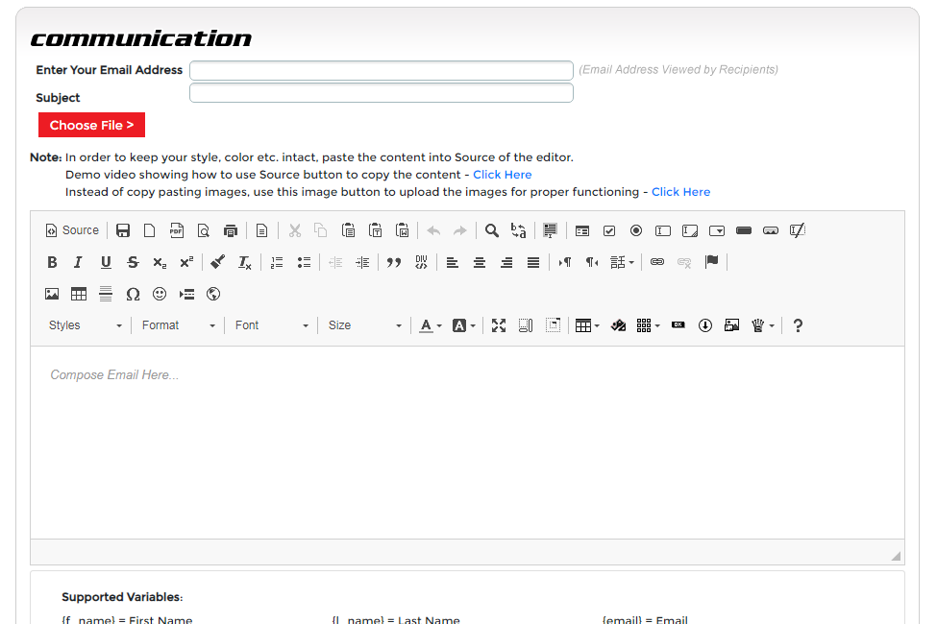The image size is (937, 624).
Task: Toggle italic formatting
Action: coord(79,262)
